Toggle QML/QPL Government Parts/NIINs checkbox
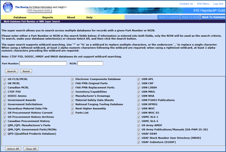The width and height of the screenshot is (226, 152). point(5,130)
